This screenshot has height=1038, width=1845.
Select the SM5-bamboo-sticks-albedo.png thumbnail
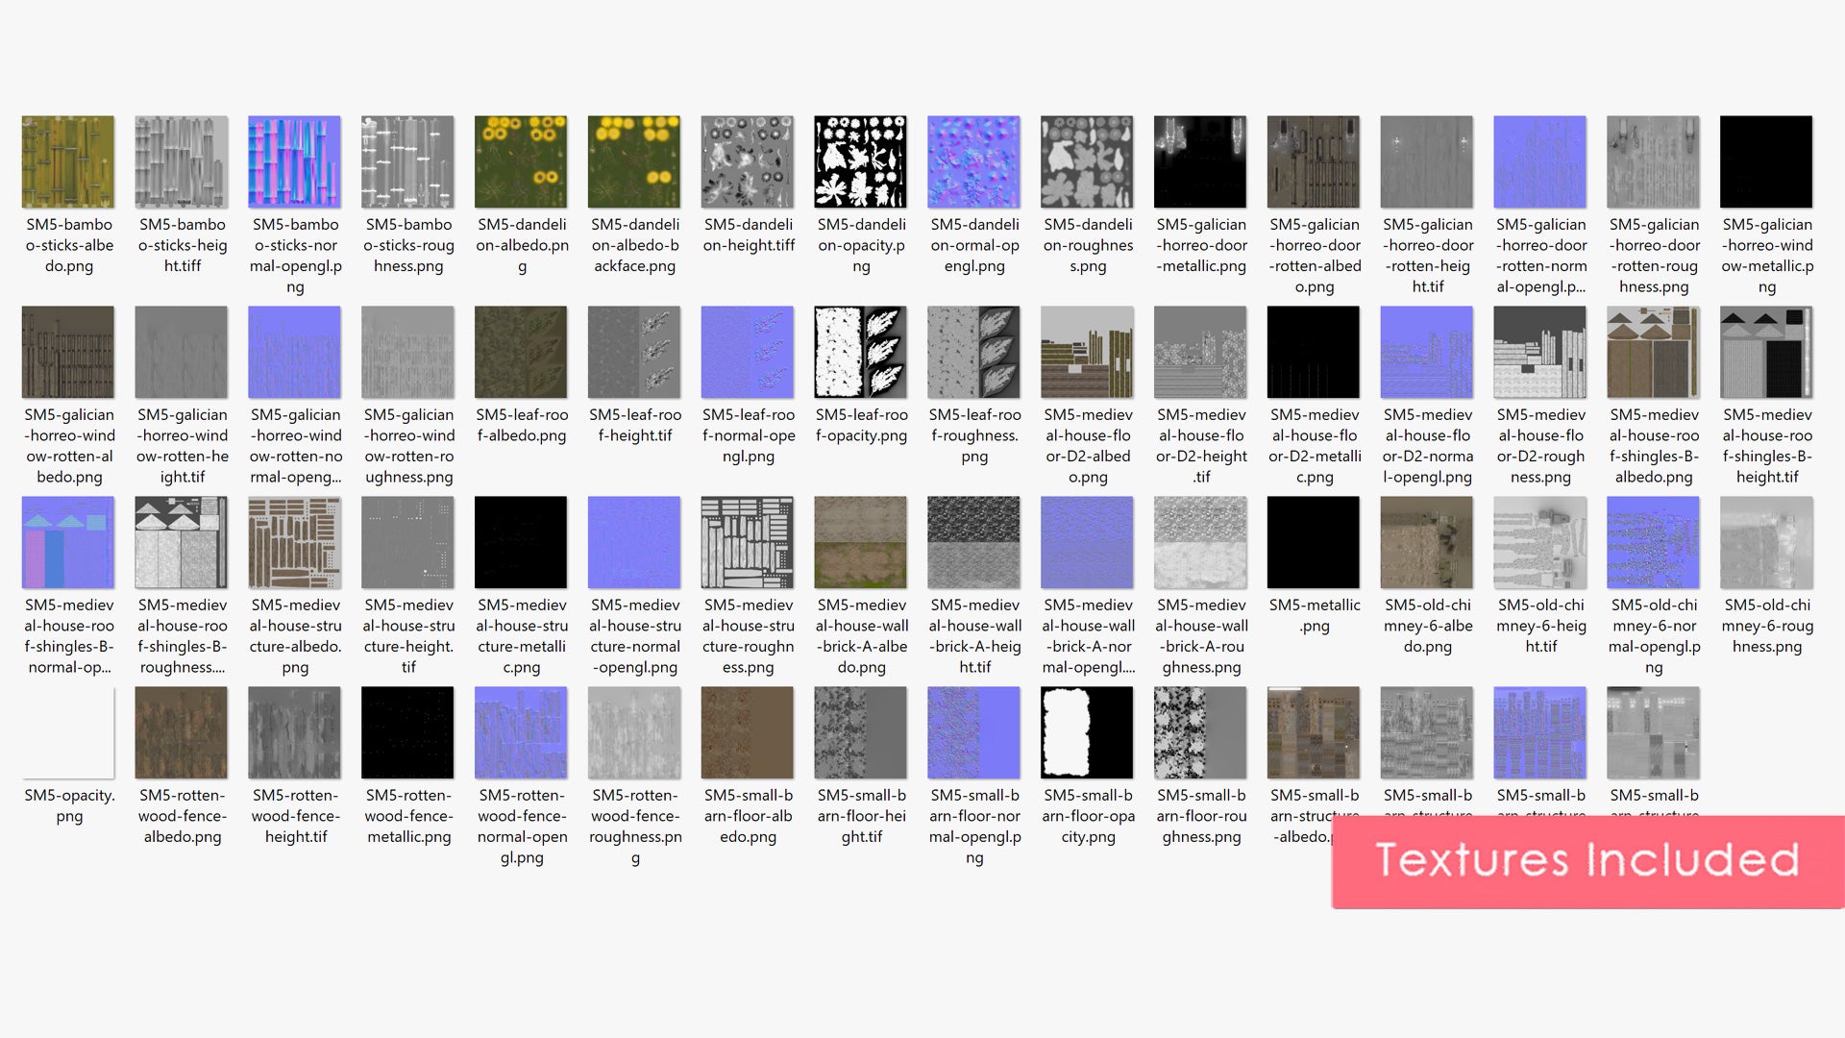click(68, 161)
